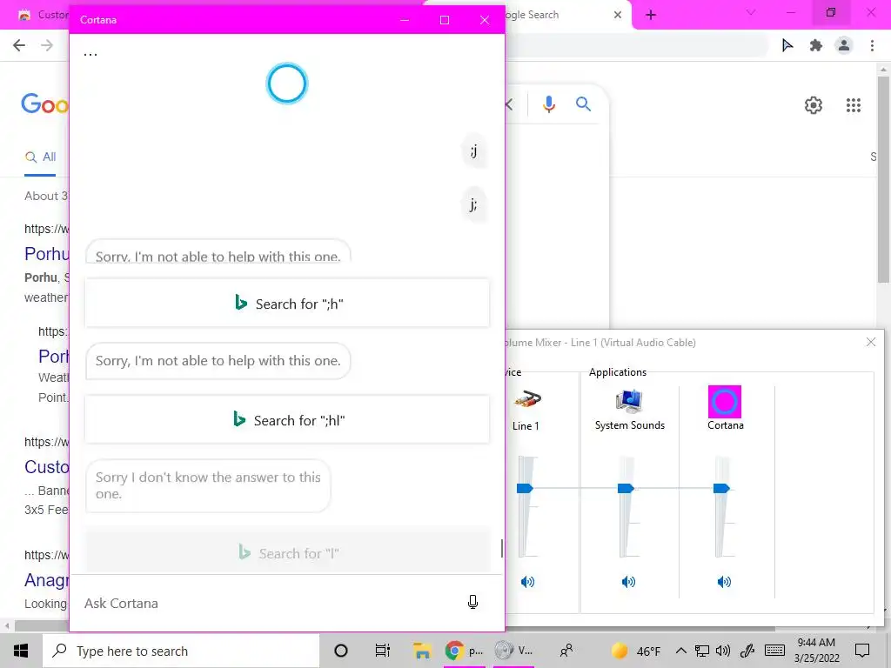Screen dimensions: 891x668
Task: Click the System Sounds icon in mixer
Action: (x=629, y=401)
